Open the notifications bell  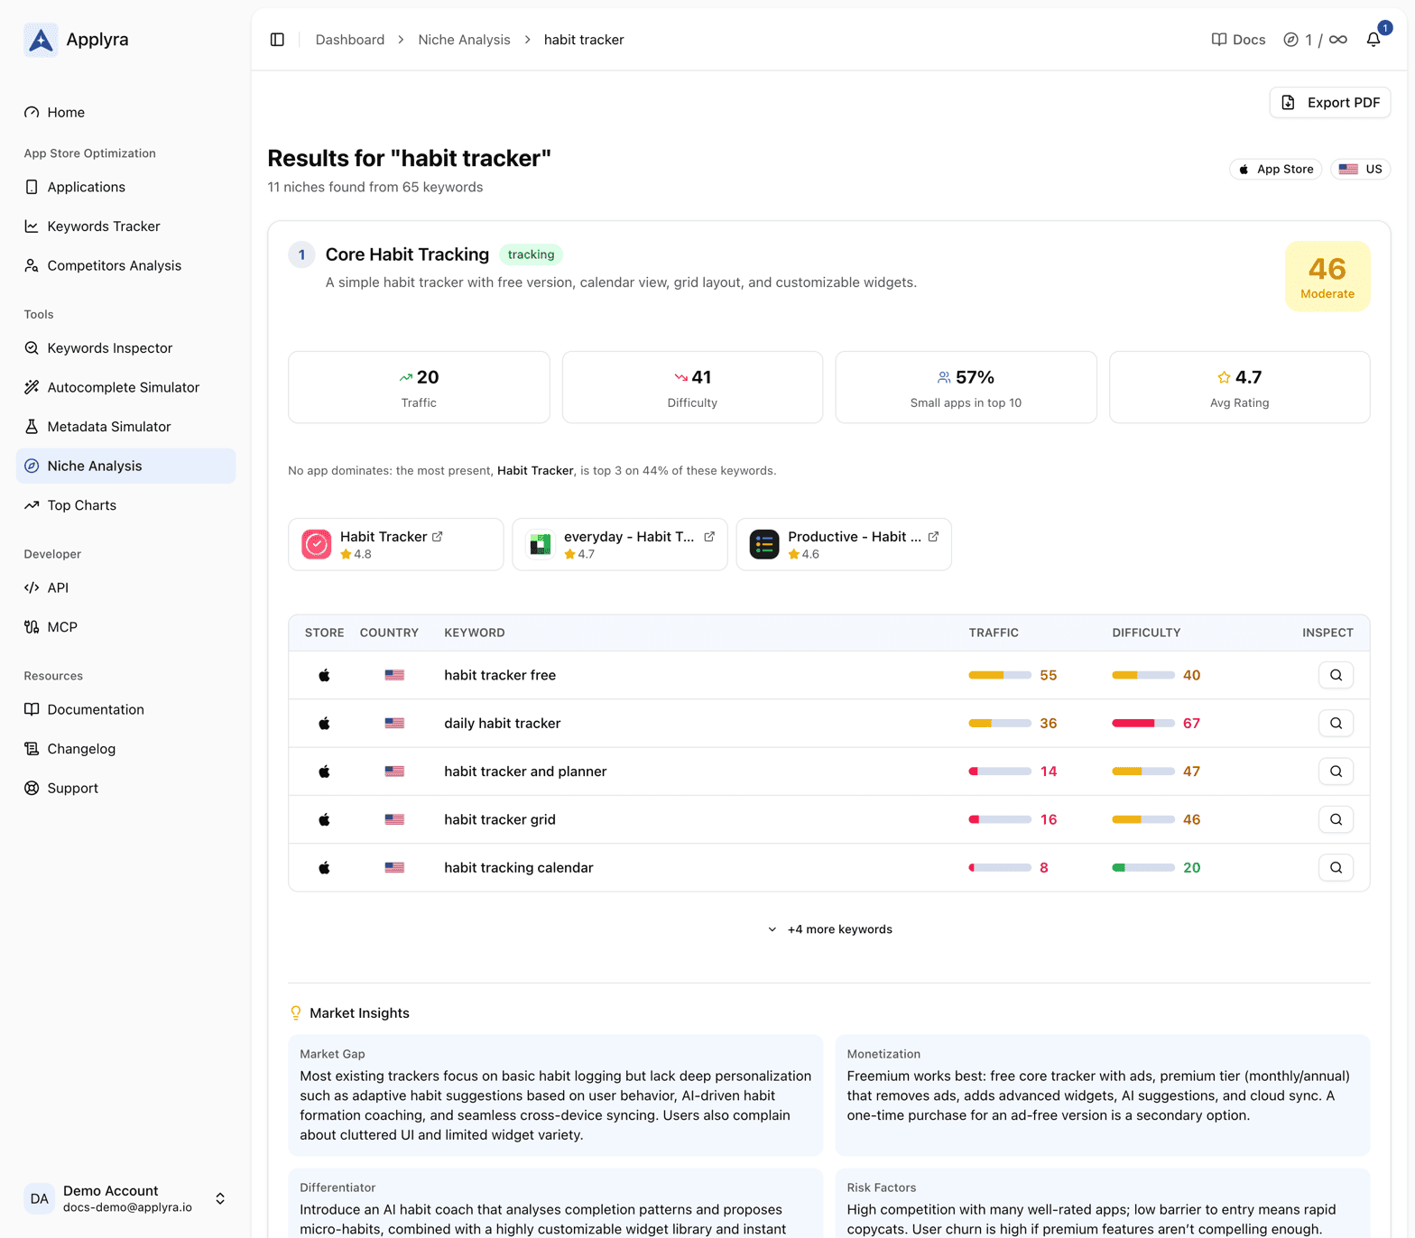[1373, 40]
